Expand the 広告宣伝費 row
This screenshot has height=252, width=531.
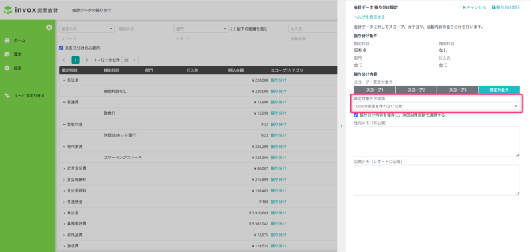[64, 168]
